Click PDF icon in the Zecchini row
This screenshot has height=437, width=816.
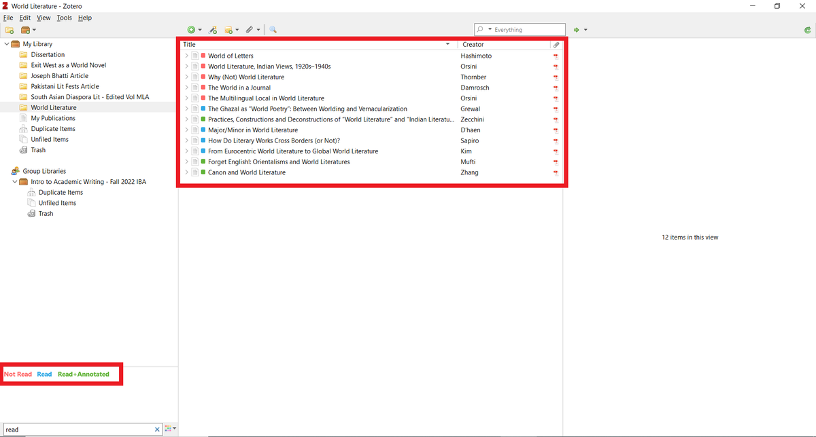[x=556, y=119]
